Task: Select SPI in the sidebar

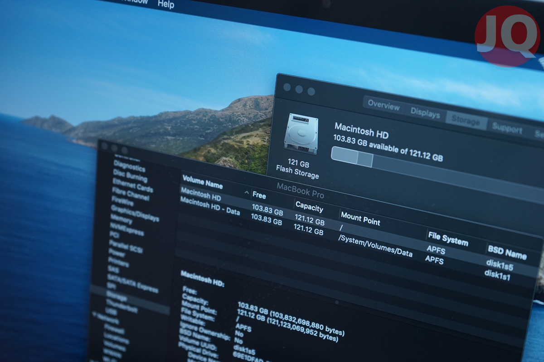Action: coord(112,286)
